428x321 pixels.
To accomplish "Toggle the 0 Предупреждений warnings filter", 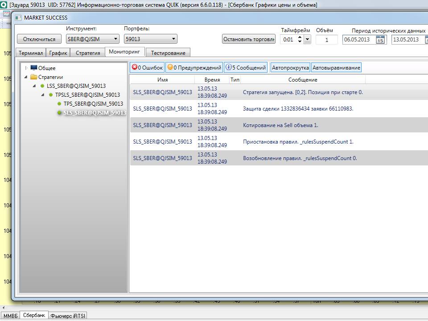I will [194, 68].
